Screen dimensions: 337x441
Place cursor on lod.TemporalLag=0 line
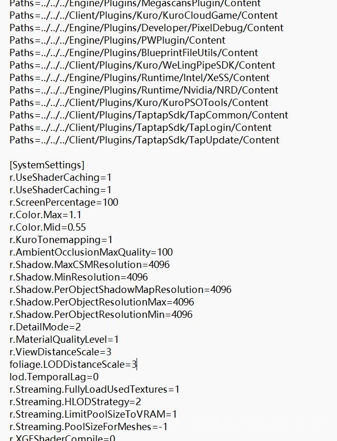tap(54, 377)
